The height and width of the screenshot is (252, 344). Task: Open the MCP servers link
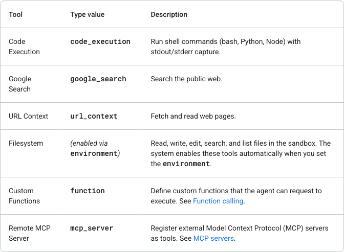click(213, 238)
